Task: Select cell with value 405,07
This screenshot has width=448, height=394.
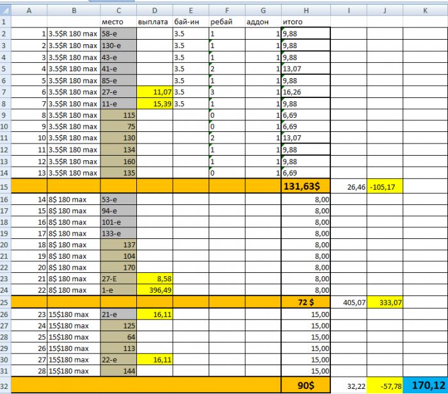Action: (349, 302)
